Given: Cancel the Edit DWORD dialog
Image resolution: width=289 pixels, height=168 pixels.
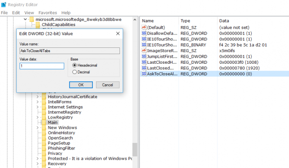Looking at the screenshot, I should (108, 85).
